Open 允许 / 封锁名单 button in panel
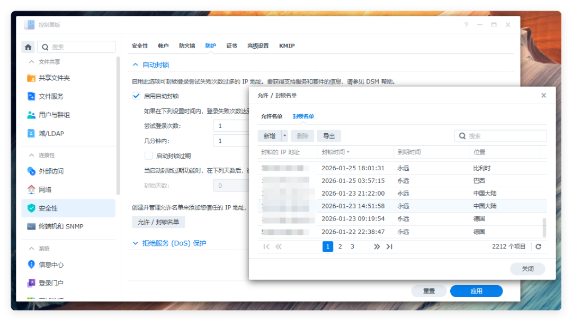The image size is (572, 321). click(158, 222)
